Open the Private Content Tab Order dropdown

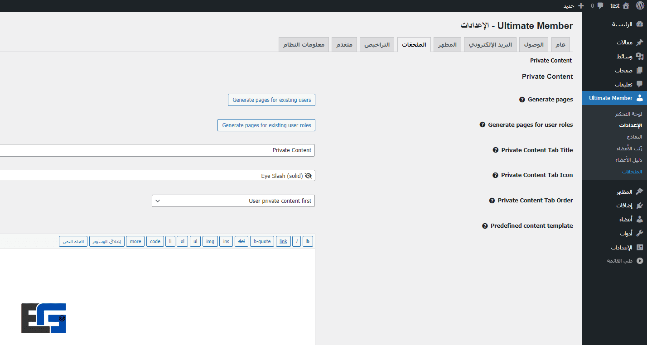(233, 201)
